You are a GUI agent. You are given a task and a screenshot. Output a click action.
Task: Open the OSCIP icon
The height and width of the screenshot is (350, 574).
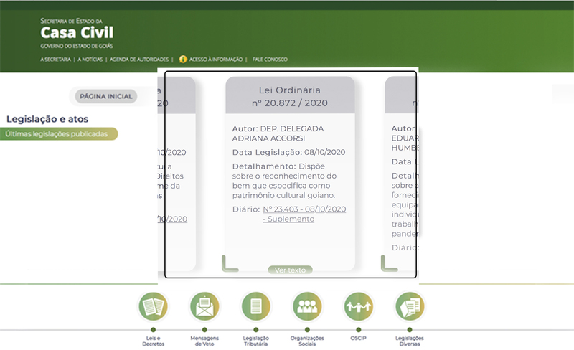[359, 307]
